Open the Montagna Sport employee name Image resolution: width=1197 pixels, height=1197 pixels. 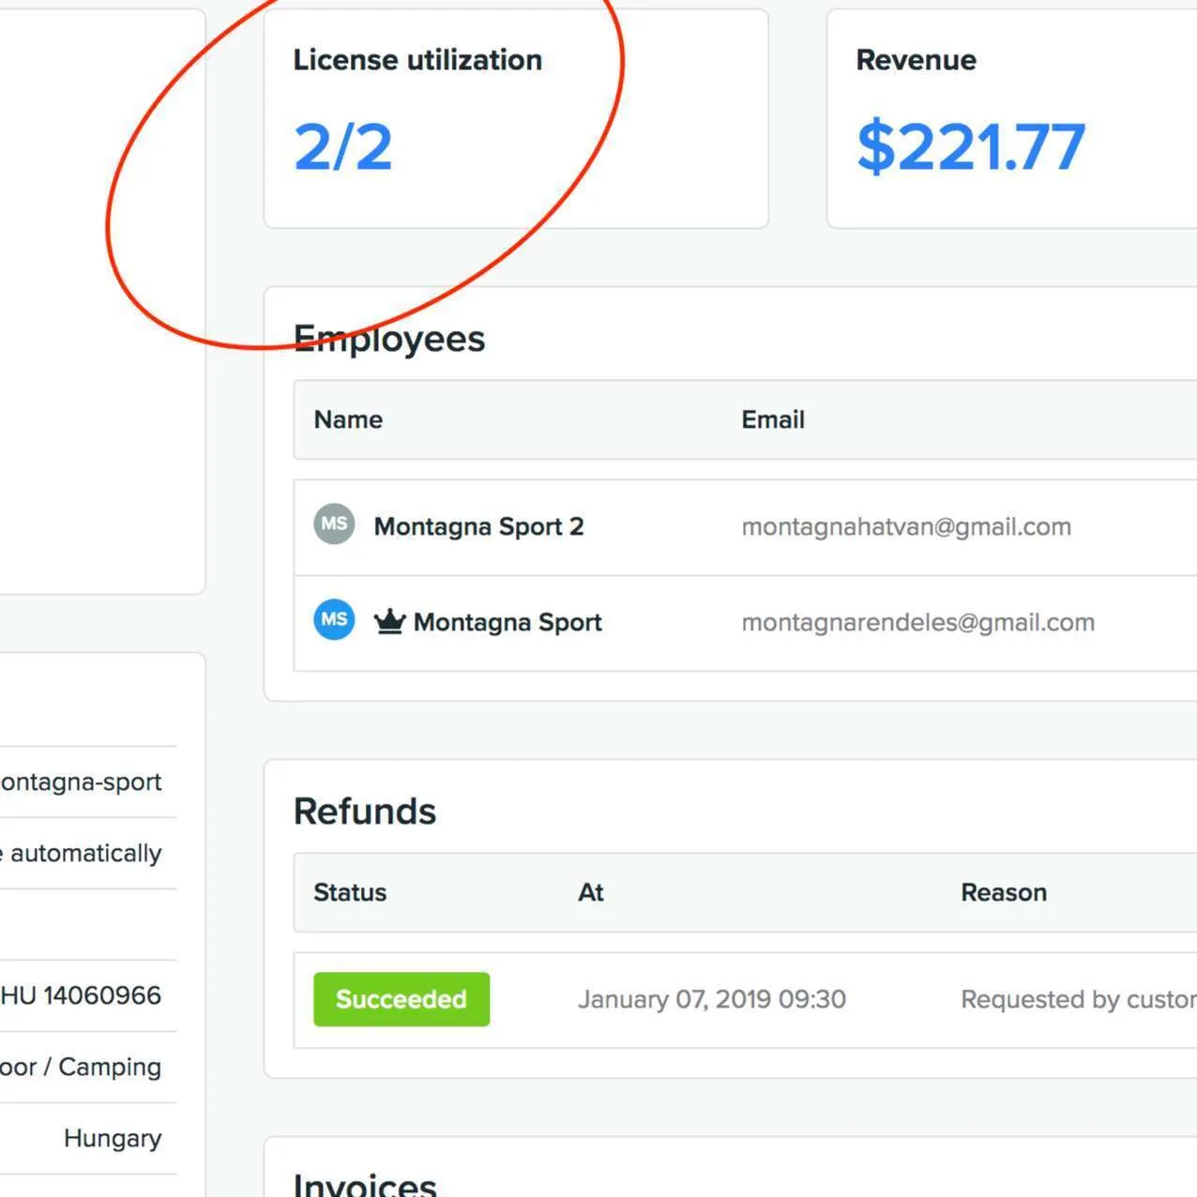(x=508, y=623)
